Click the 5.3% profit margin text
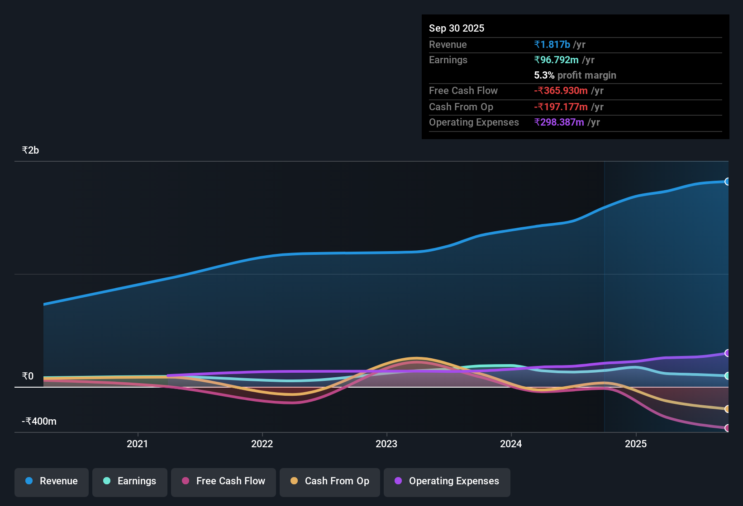The height and width of the screenshot is (506, 743). pos(575,75)
